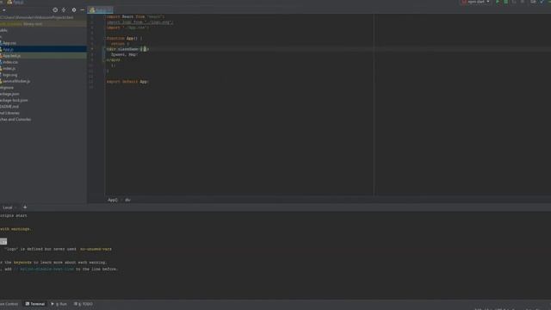Screen dimensions: 551x310
Task: Click the green Debug bug icon
Action: coord(506,2)
